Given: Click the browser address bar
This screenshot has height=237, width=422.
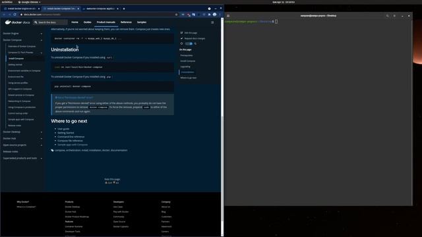Looking at the screenshot, I should [x=98, y=14].
